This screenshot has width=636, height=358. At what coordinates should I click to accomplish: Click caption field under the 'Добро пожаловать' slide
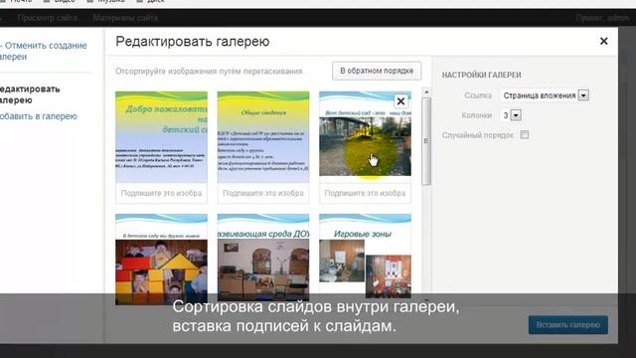pyautogui.click(x=161, y=193)
